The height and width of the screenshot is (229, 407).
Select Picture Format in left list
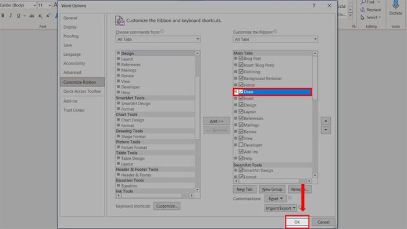pyautogui.click(x=134, y=147)
